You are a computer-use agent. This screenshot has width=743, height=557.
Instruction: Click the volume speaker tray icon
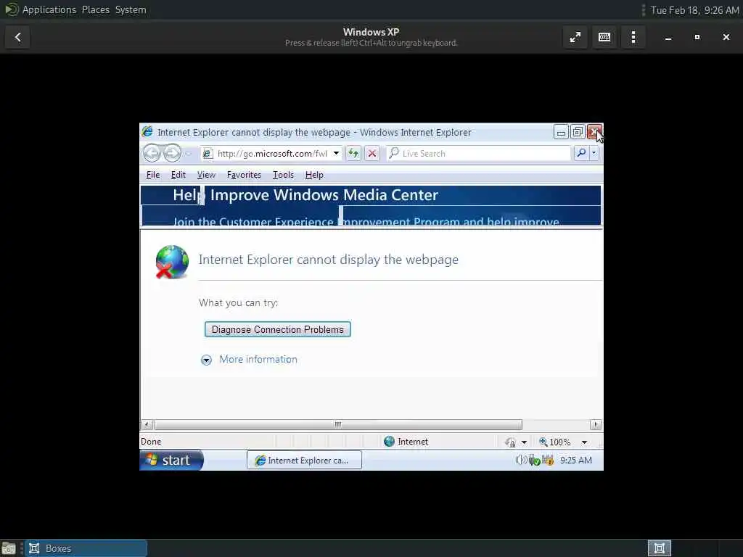point(521,460)
